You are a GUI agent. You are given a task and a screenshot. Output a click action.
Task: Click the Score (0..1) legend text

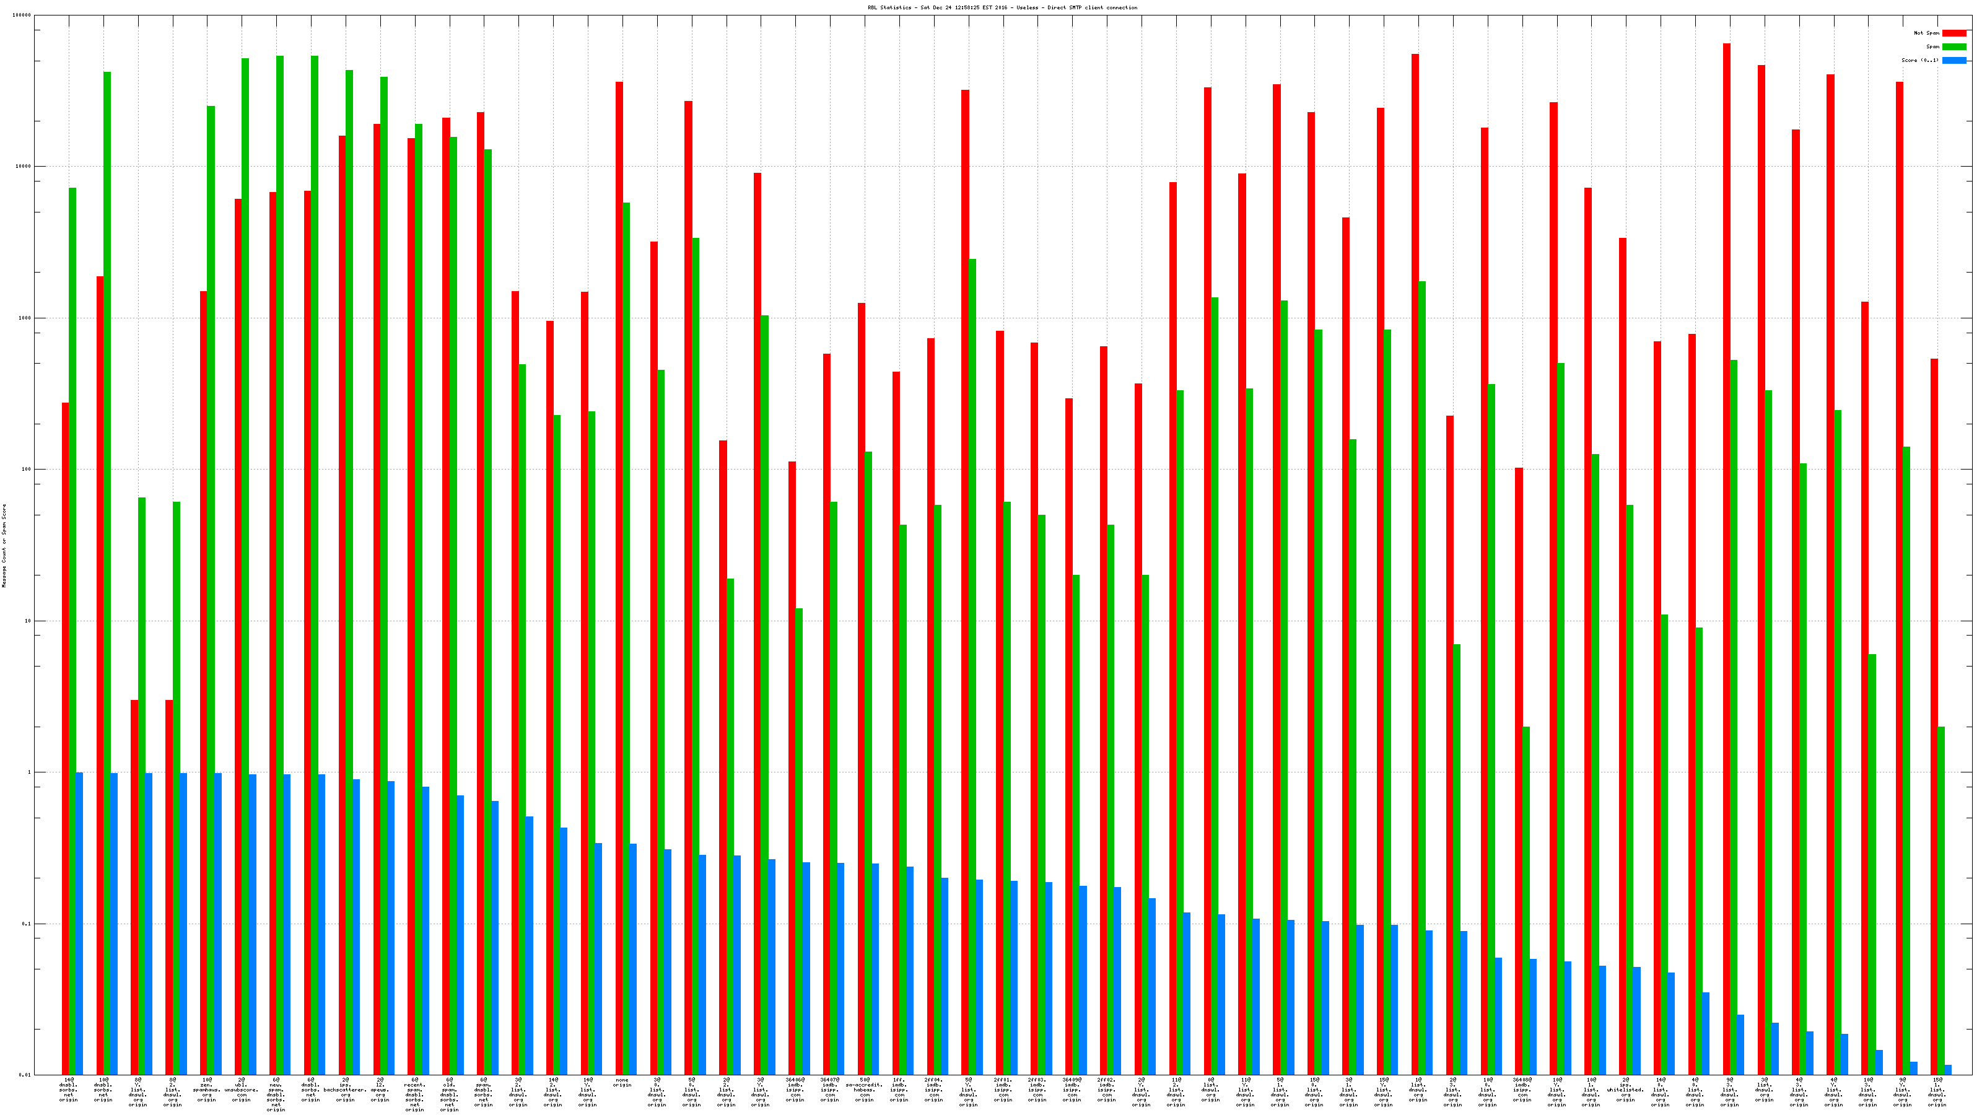tap(1919, 60)
